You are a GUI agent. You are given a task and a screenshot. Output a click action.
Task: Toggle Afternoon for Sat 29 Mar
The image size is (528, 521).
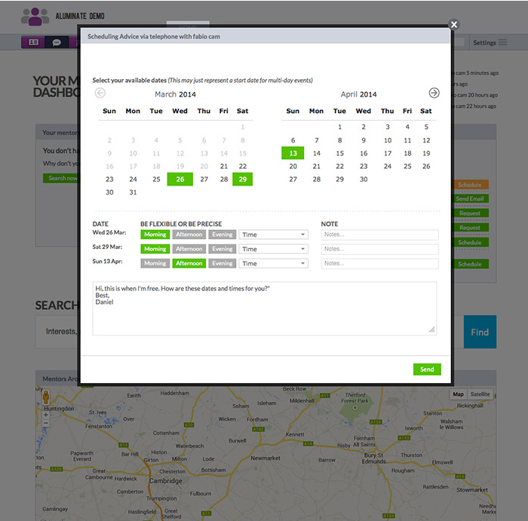pyautogui.click(x=189, y=249)
